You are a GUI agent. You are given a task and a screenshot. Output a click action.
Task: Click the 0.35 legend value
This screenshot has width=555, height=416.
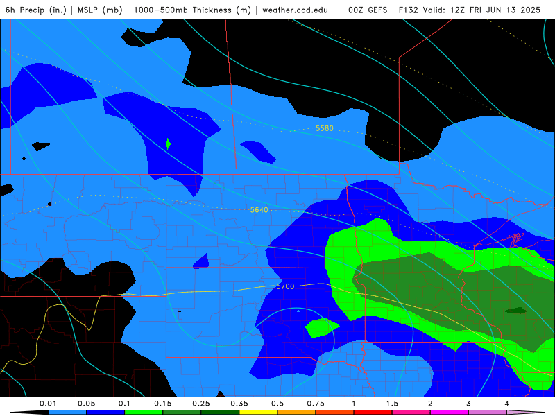239,404
